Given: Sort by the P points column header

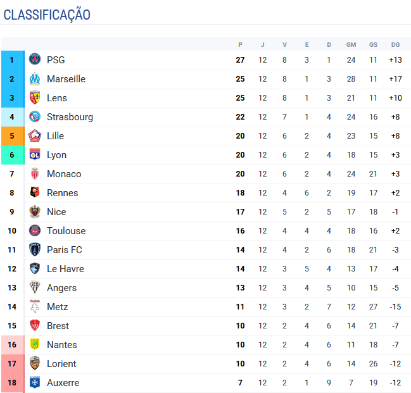Looking at the screenshot, I should (240, 44).
